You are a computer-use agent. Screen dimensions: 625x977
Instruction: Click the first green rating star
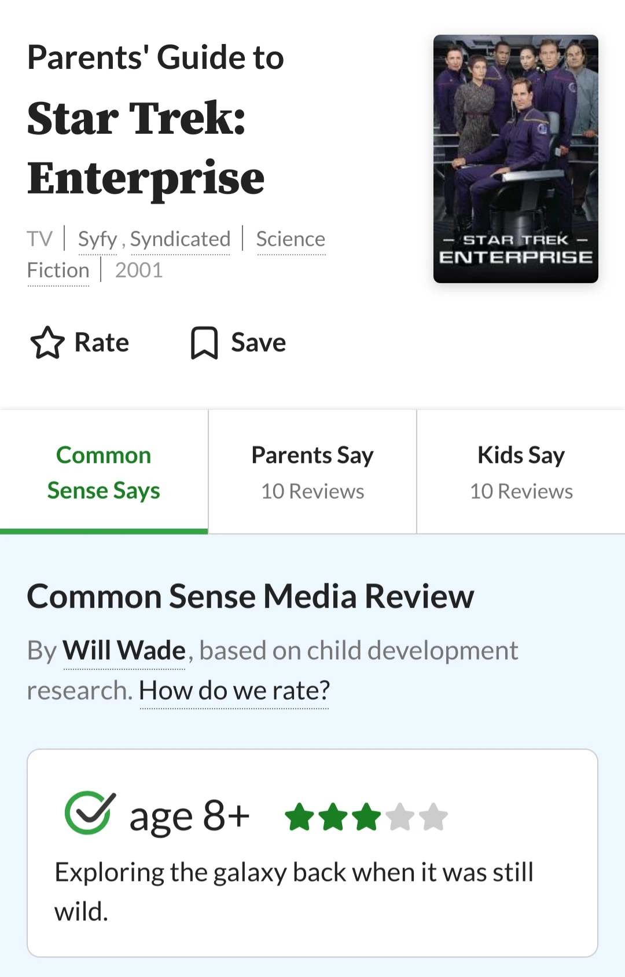[x=300, y=817]
